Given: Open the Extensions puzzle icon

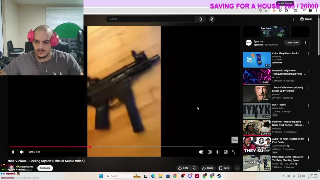Looking at the screenshot, I should pyautogui.click(x=286, y=10).
